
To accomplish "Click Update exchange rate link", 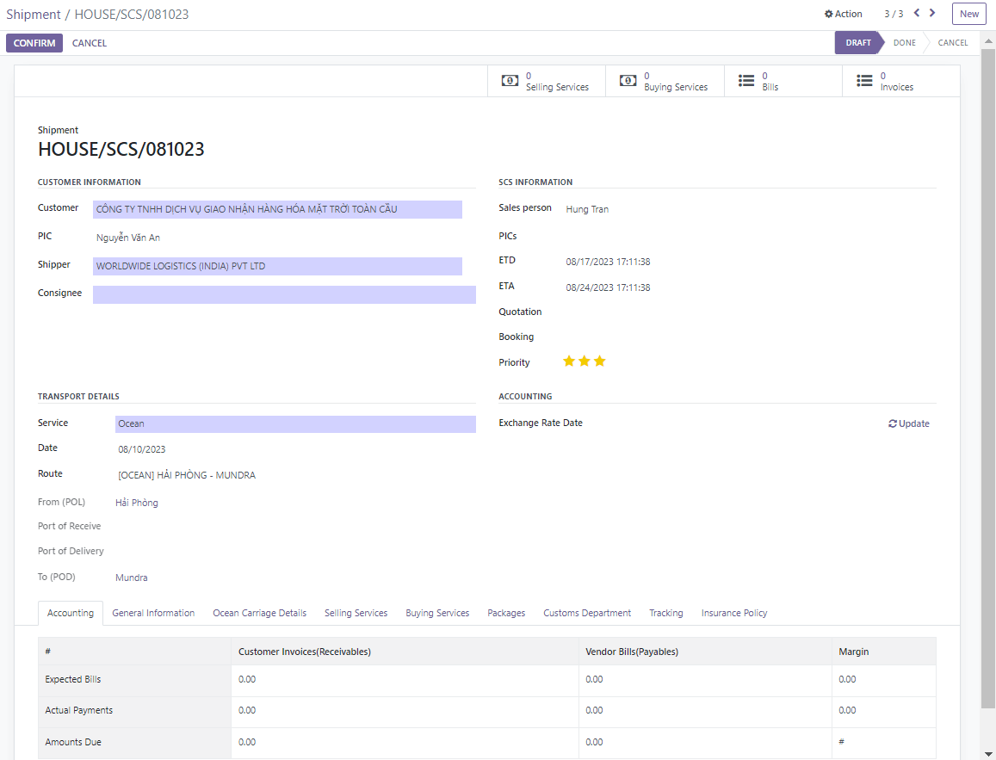I will (x=908, y=423).
